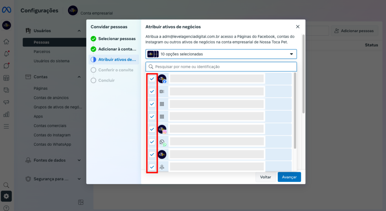Select Pessoas in the sidebar
This screenshot has width=386, height=211.
(x=54, y=42)
